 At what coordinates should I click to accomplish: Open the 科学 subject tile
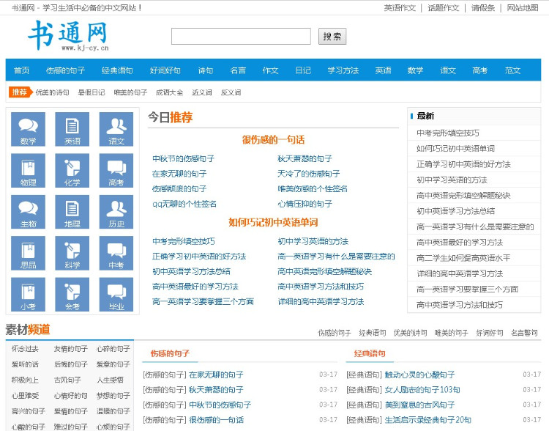point(72,253)
